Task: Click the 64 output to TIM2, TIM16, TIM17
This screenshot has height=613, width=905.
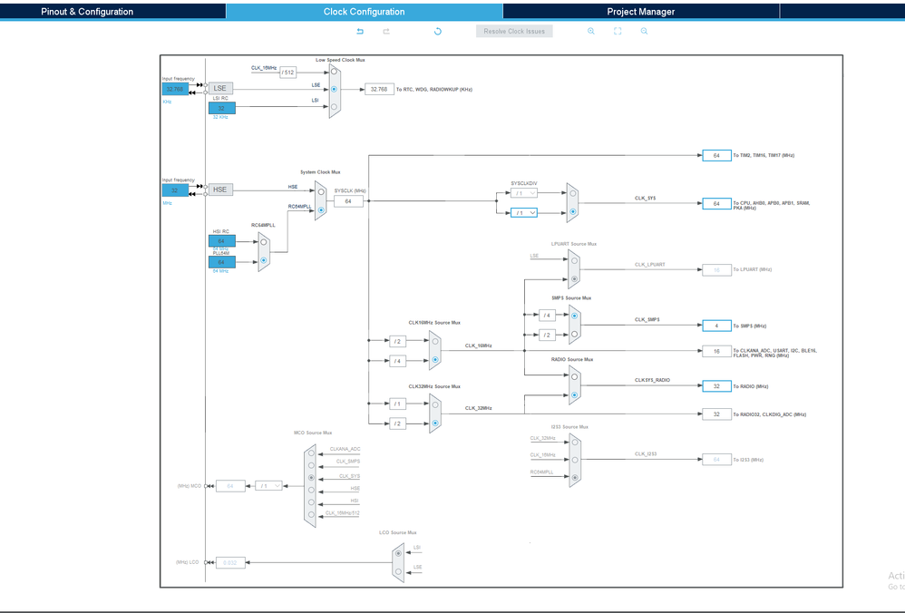Action: point(716,155)
